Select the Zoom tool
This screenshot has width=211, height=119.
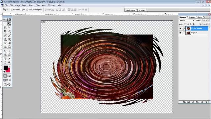pyautogui.click(x=9, y=62)
